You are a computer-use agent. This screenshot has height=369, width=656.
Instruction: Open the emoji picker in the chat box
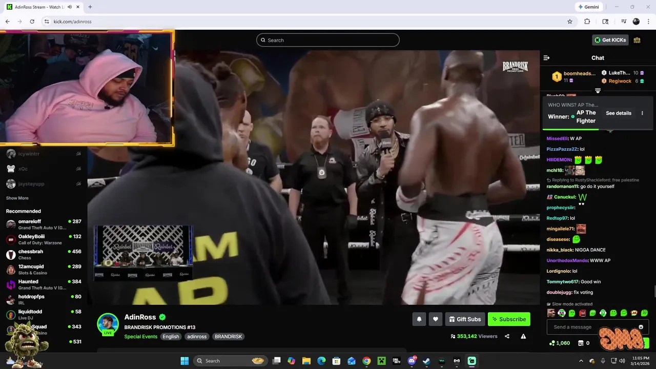coord(641,327)
